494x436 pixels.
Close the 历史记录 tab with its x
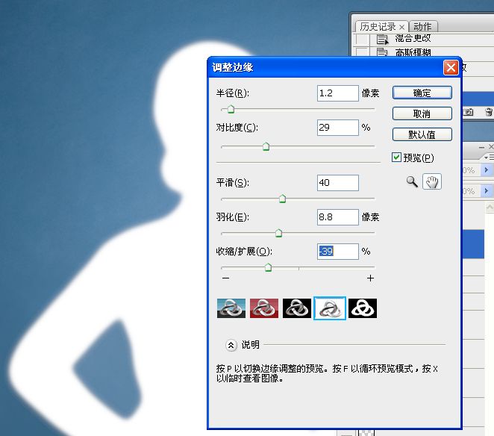pyautogui.click(x=401, y=27)
